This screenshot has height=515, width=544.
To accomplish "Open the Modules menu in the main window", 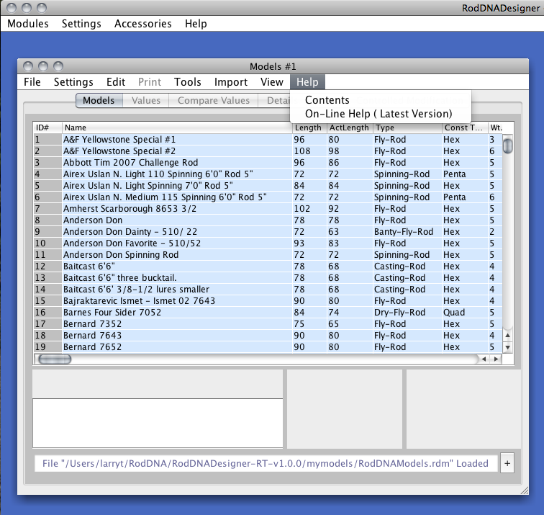I will tap(28, 24).
